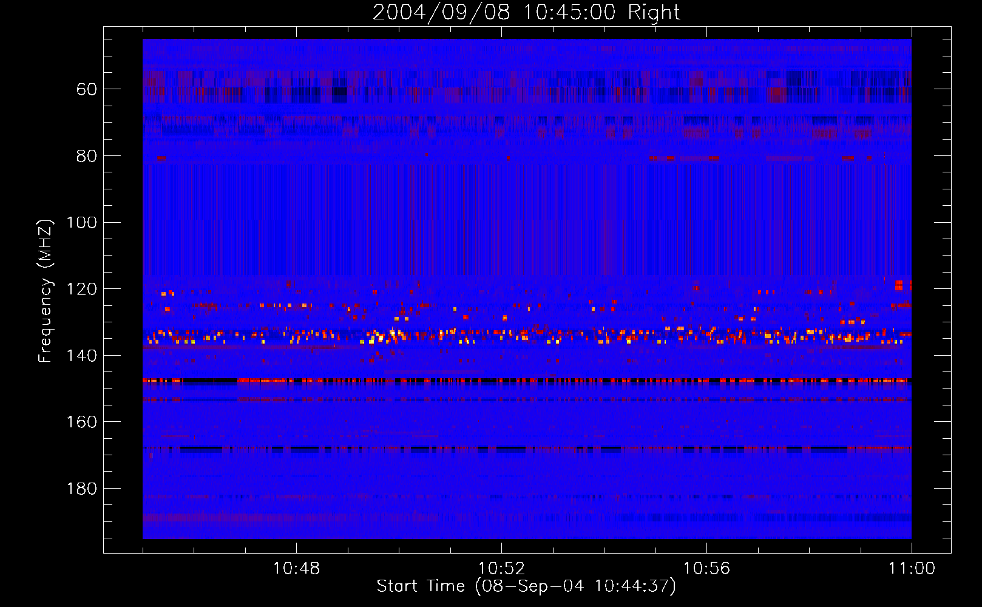This screenshot has width=982, height=607.
Task: Select the 'Frequency (MHZ)' axis label
Action: coord(46,291)
